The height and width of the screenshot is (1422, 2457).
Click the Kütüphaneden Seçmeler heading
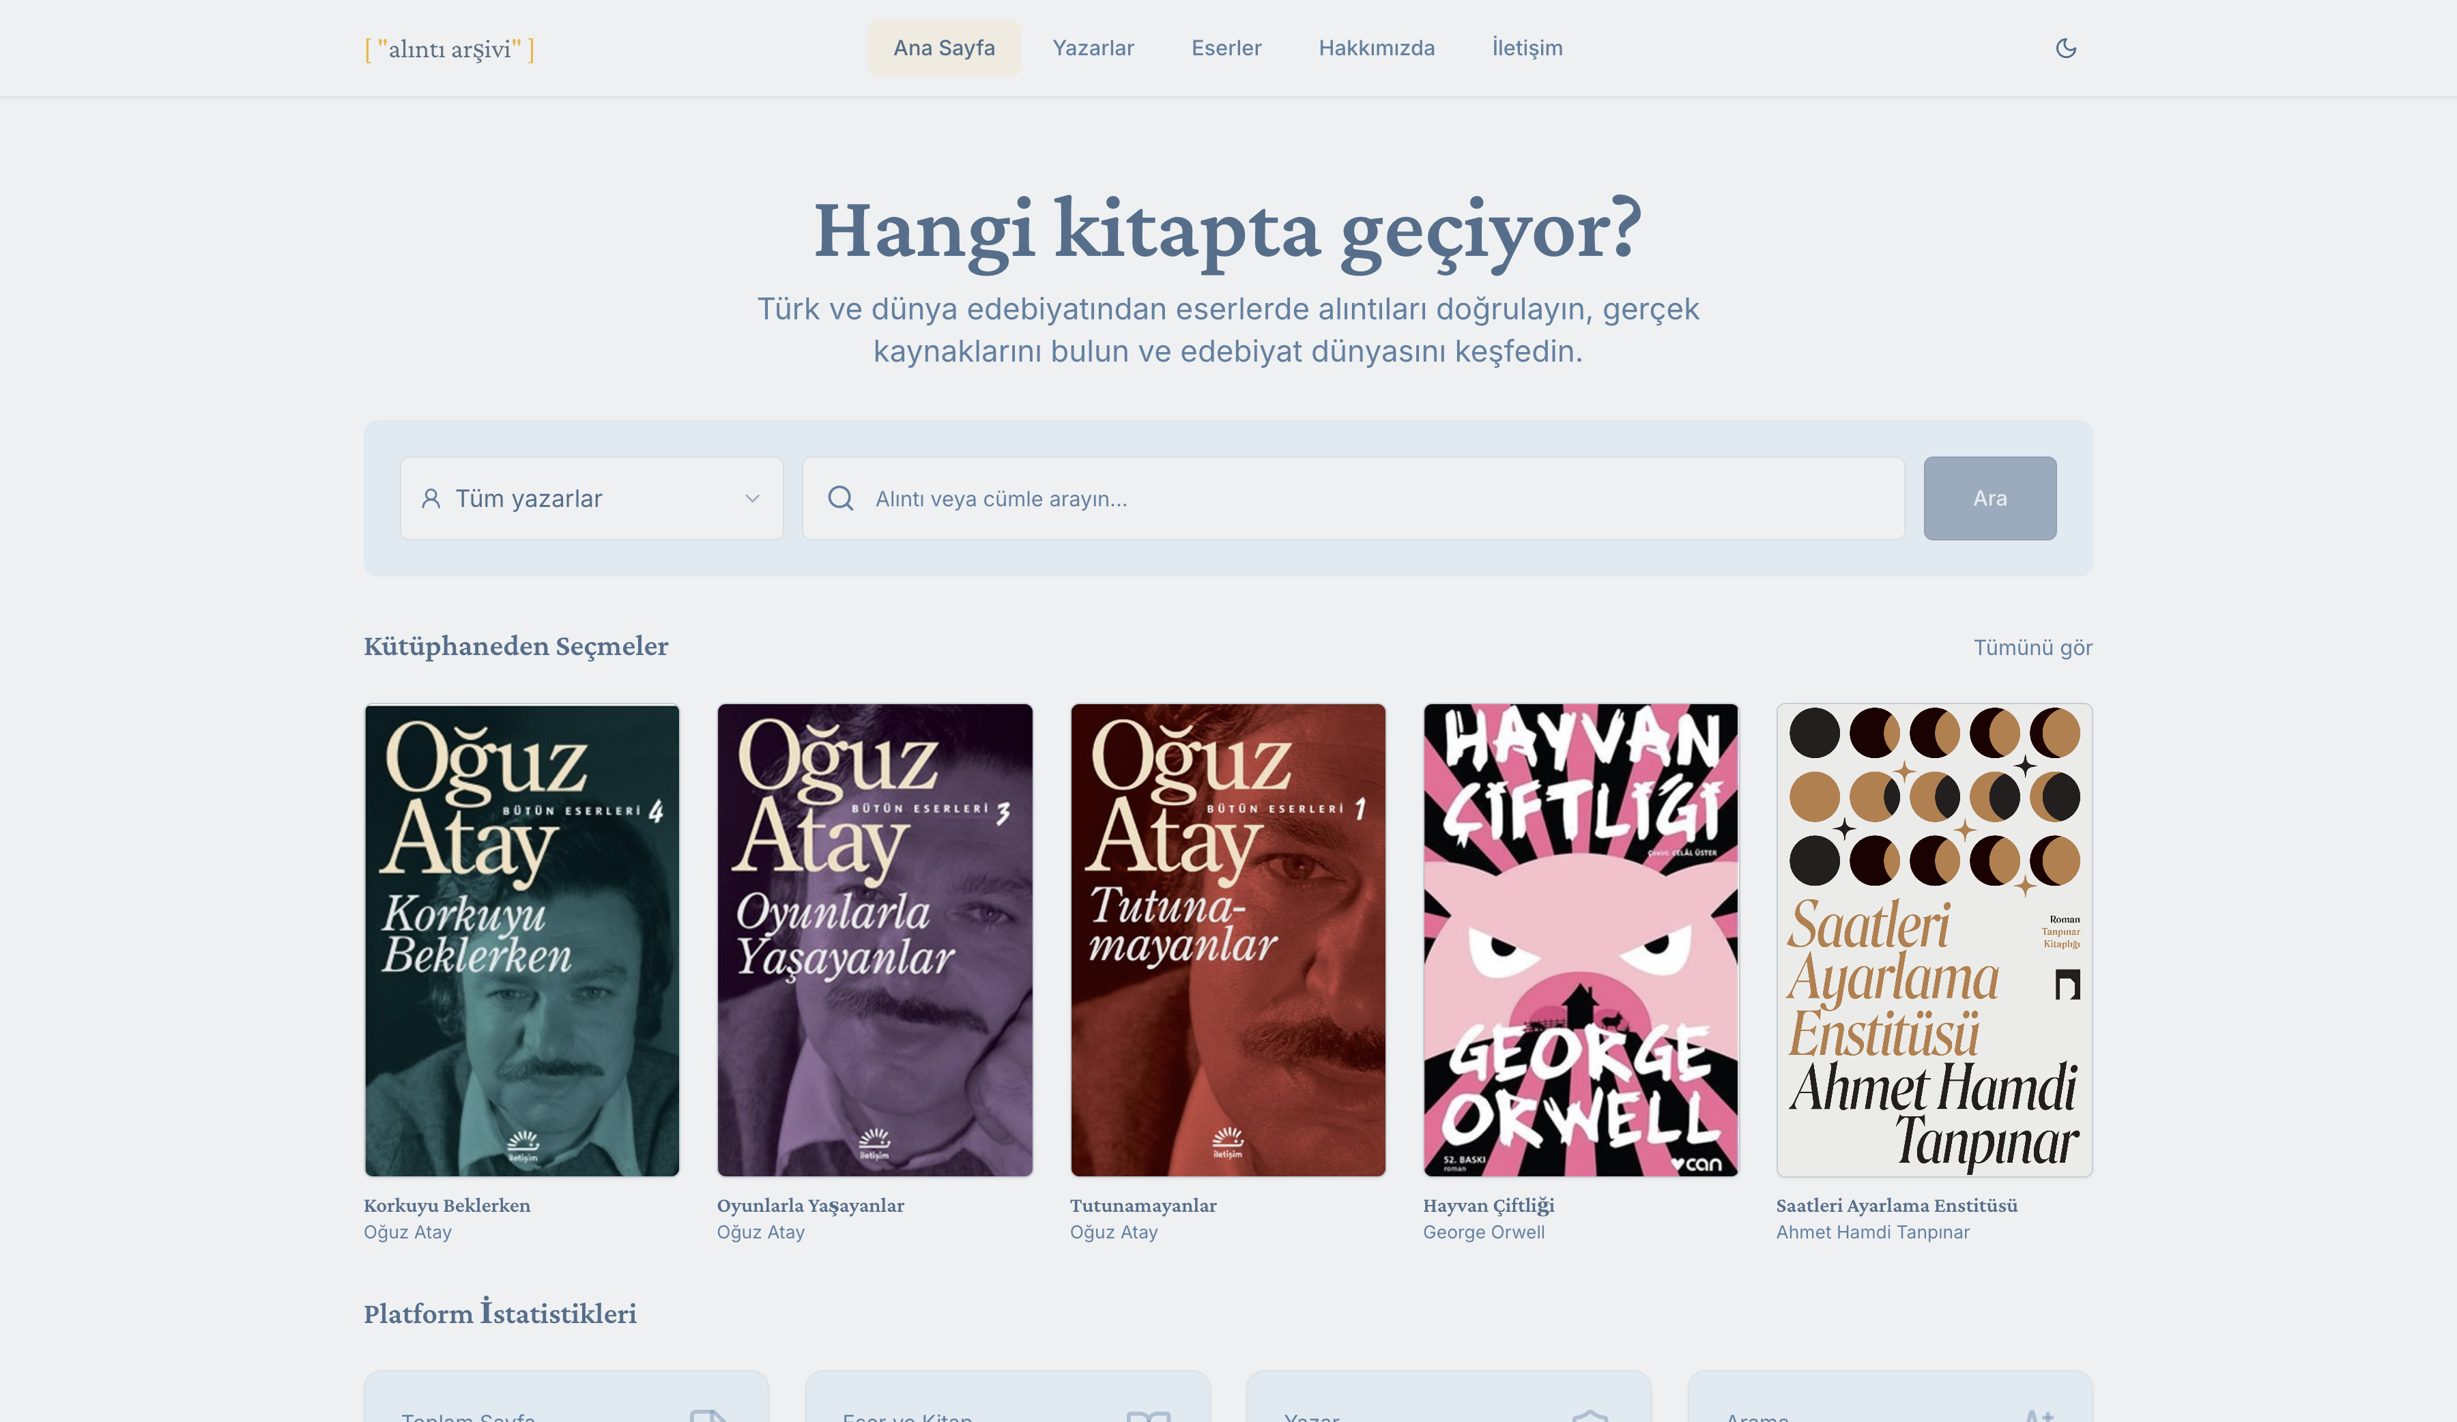click(x=516, y=645)
